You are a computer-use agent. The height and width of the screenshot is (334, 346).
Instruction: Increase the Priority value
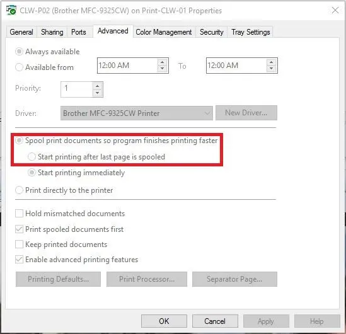[x=97, y=86]
